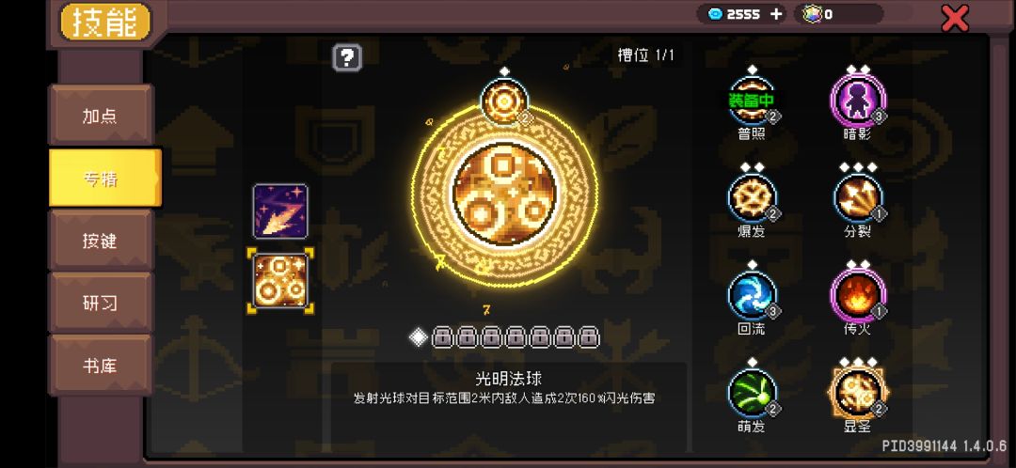This screenshot has width=1016, height=468.
Task: Select the 显圣 golden rune
Action: tap(858, 392)
